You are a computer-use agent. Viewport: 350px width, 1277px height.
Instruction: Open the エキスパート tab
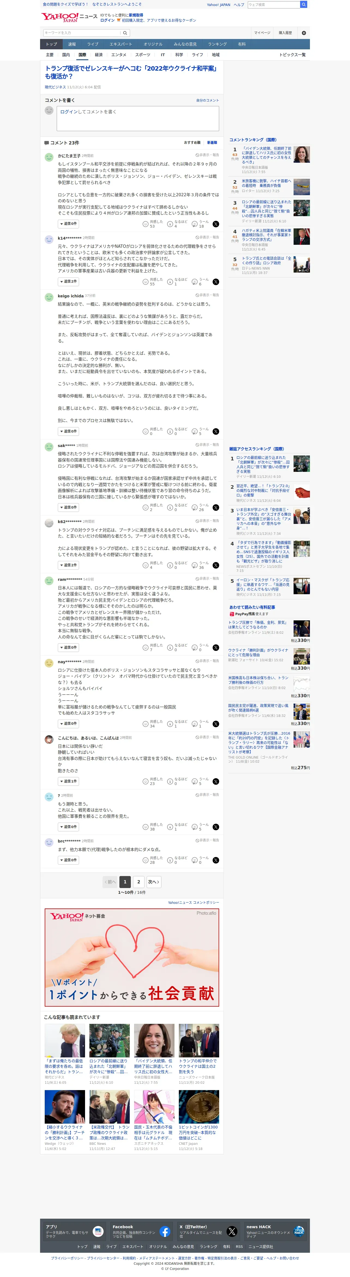[x=121, y=44]
